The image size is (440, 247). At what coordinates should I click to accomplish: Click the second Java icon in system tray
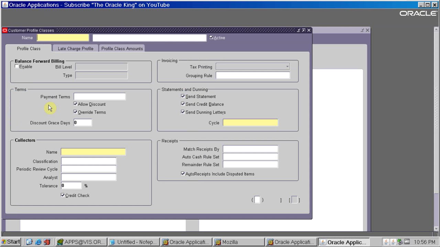[x=393, y=242]
